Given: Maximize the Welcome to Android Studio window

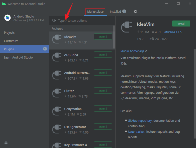Looking at the screenshot, I should [x=178, y=3].
